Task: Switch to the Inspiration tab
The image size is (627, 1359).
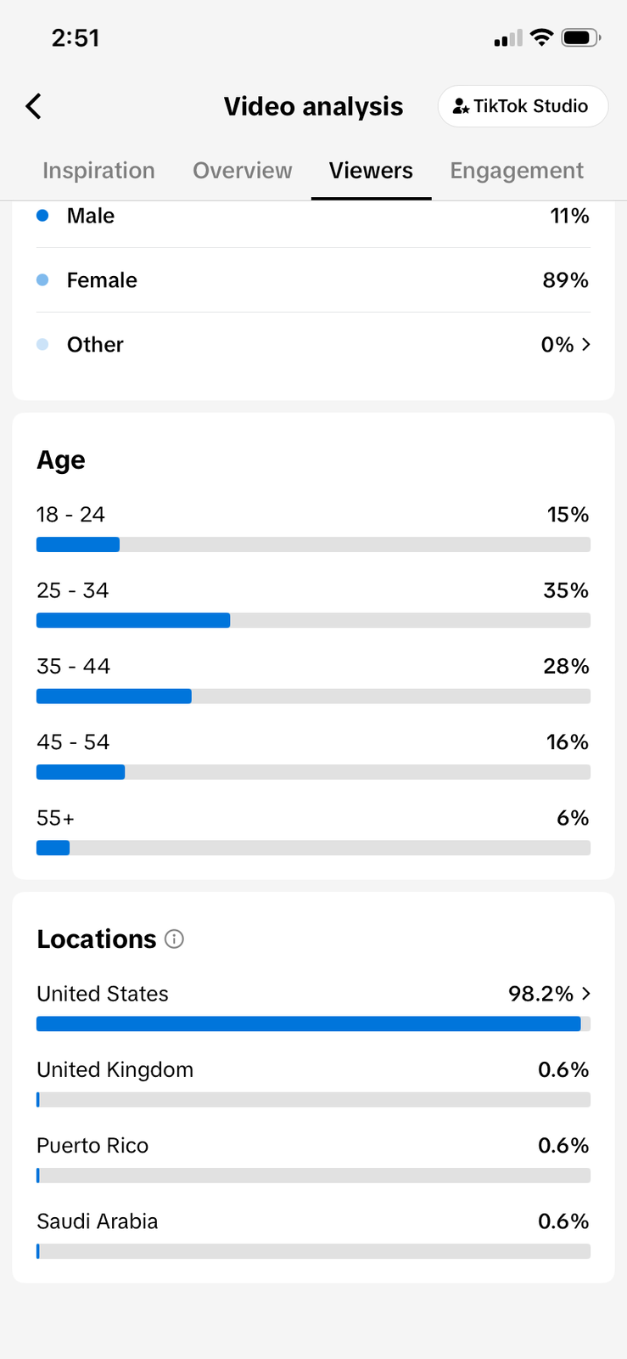Action: pos(98,171)
